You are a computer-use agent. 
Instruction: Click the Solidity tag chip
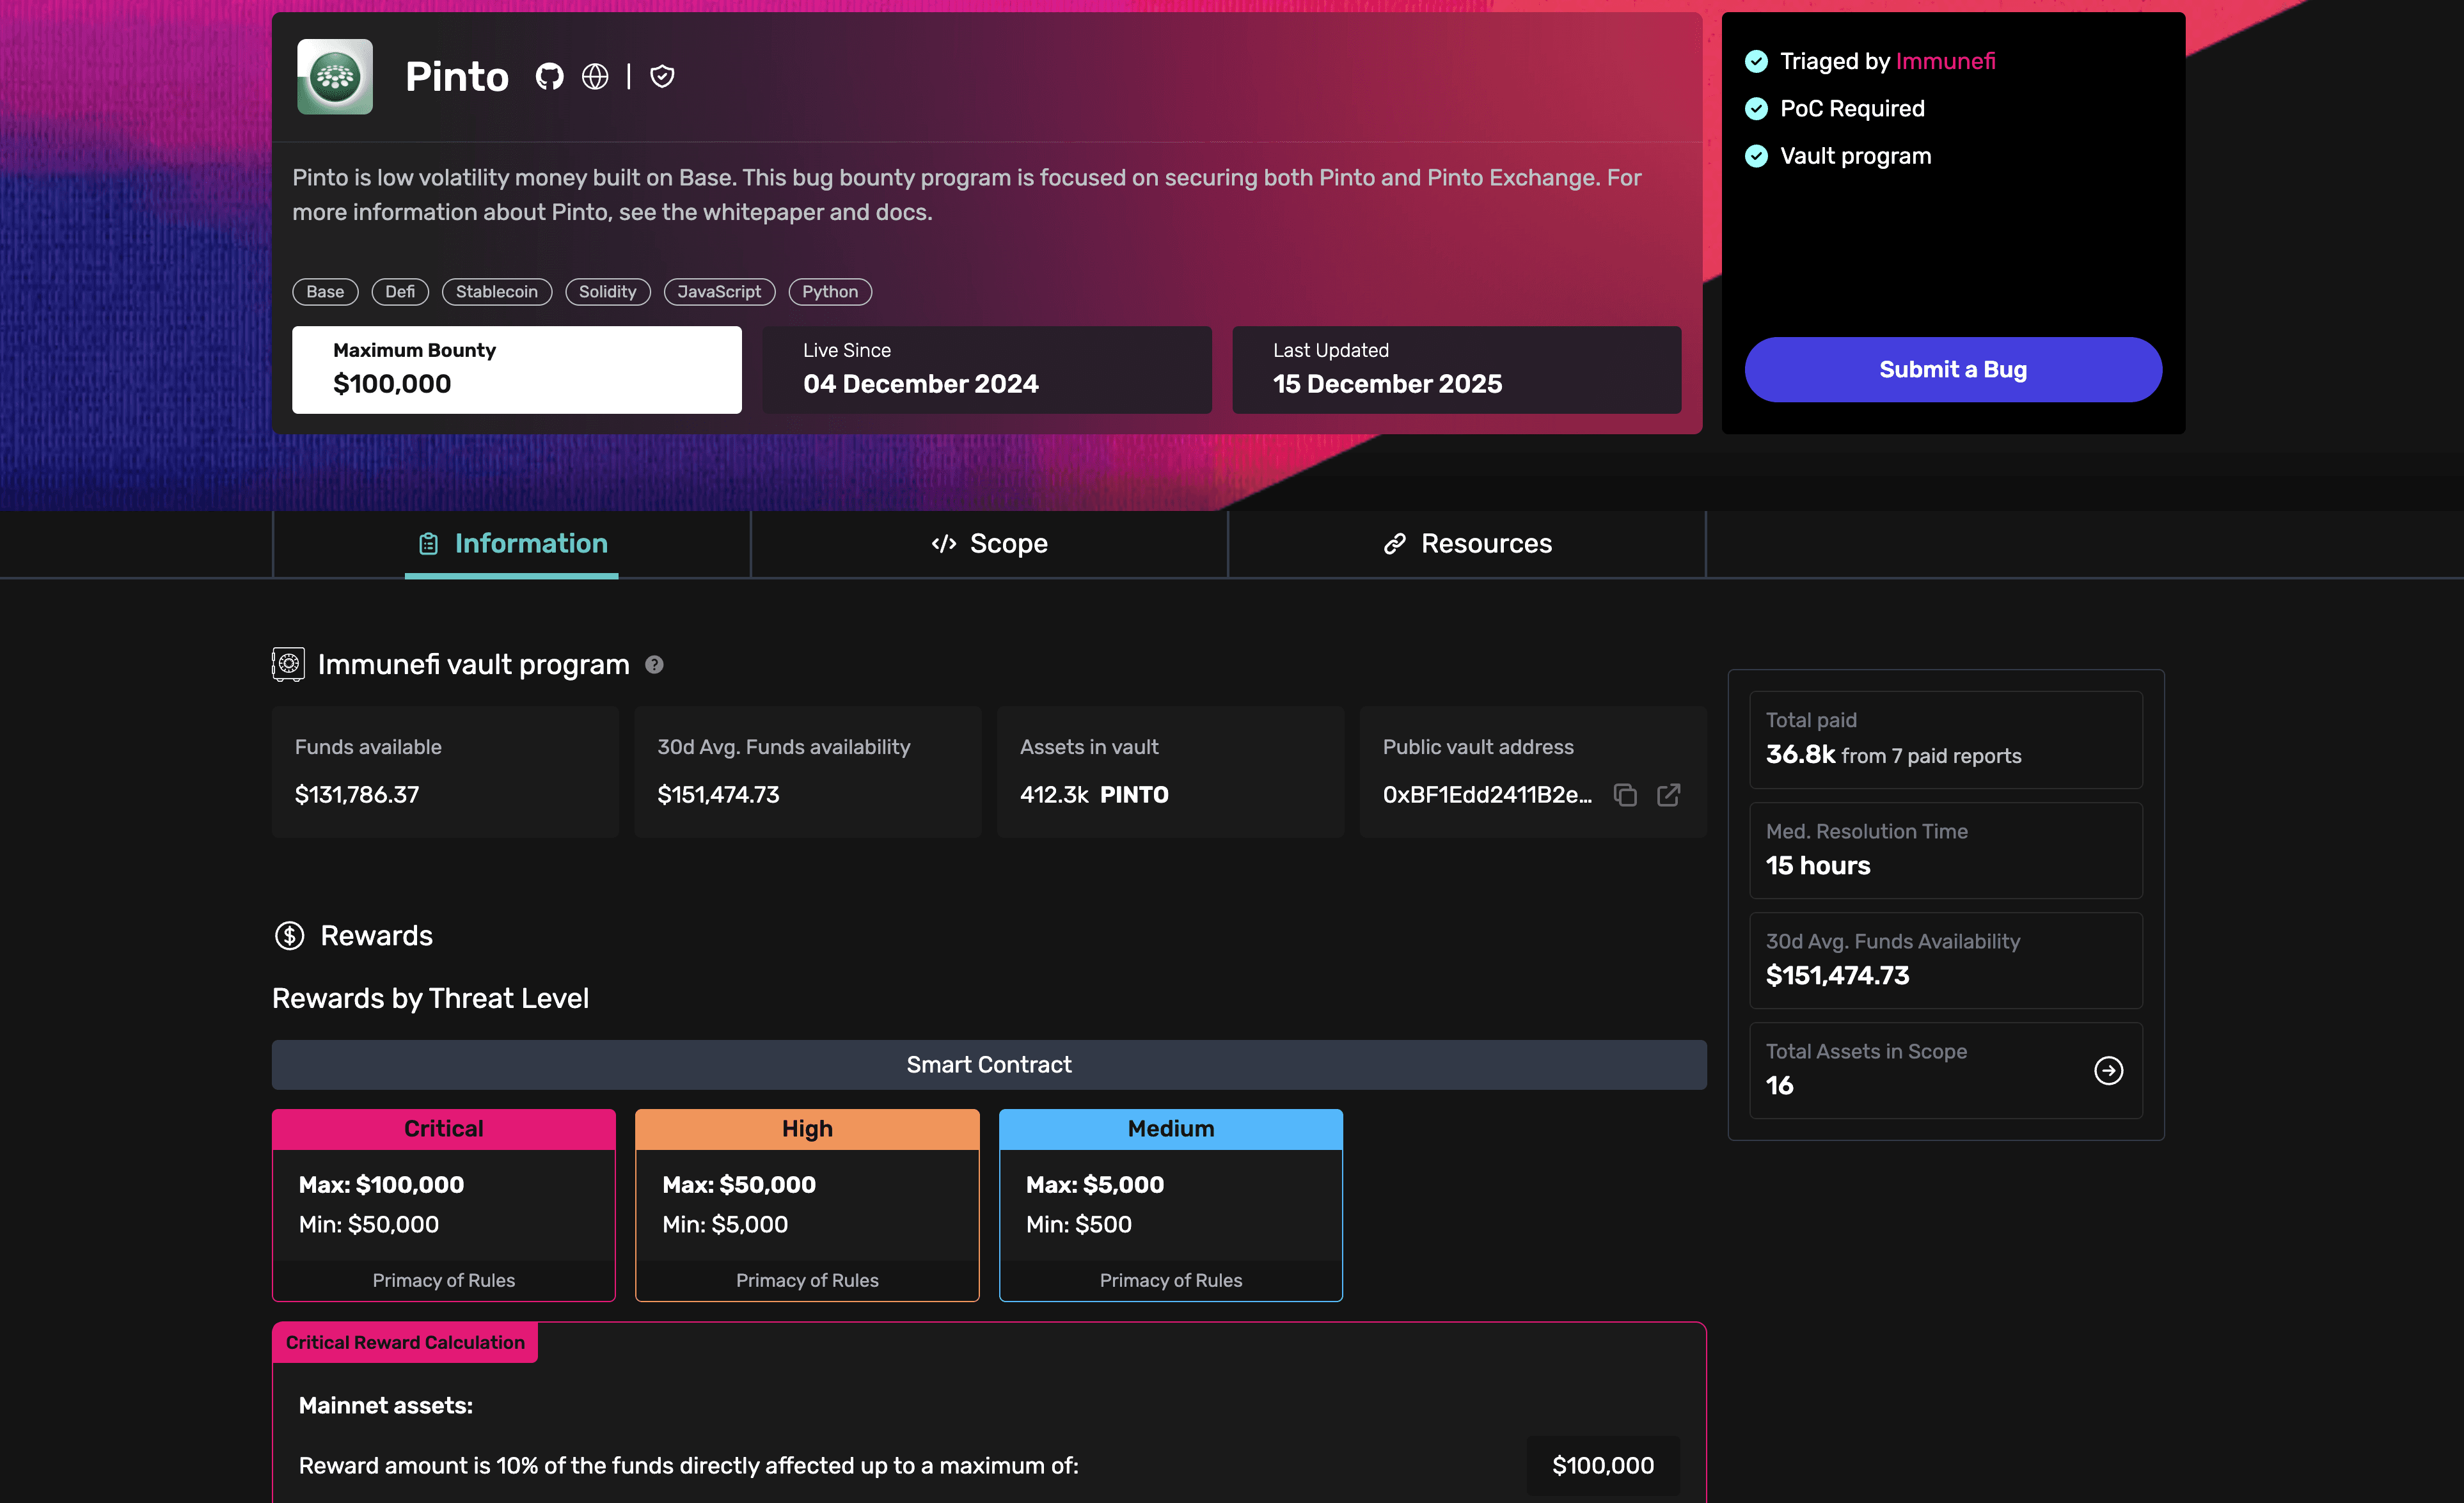[x=607, y=292]
